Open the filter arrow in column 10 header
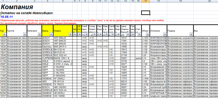The height and width of the screenshot is (99, 218). [101, 34]
